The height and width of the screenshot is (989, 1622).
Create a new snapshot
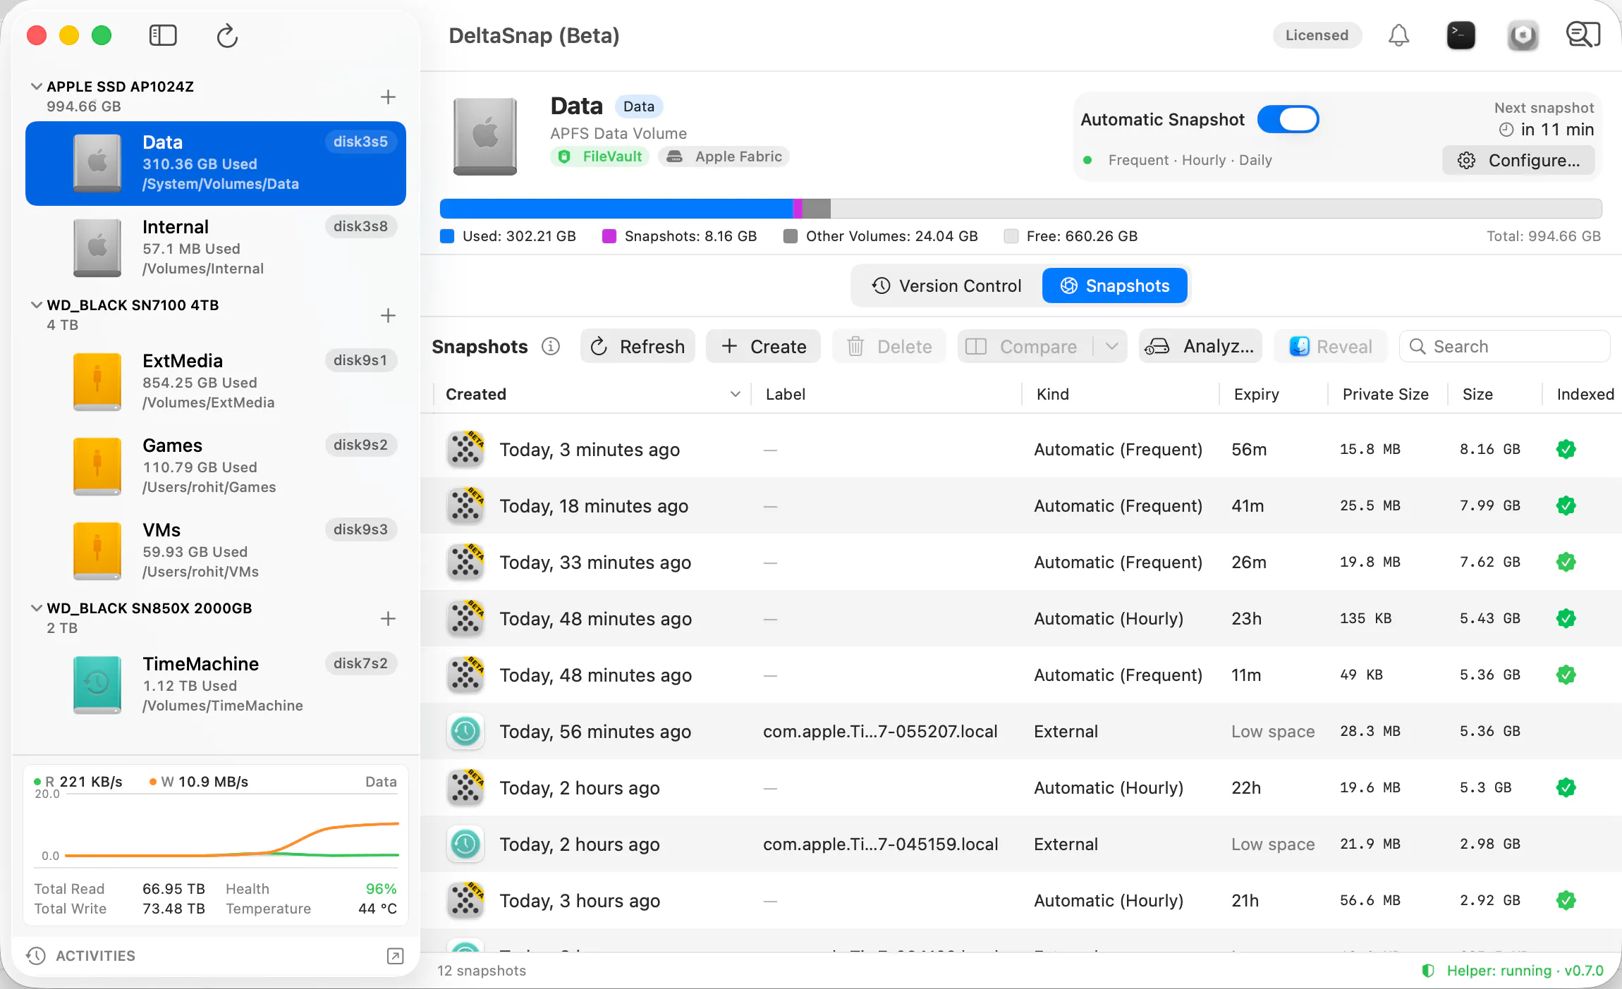coord(763,346)
